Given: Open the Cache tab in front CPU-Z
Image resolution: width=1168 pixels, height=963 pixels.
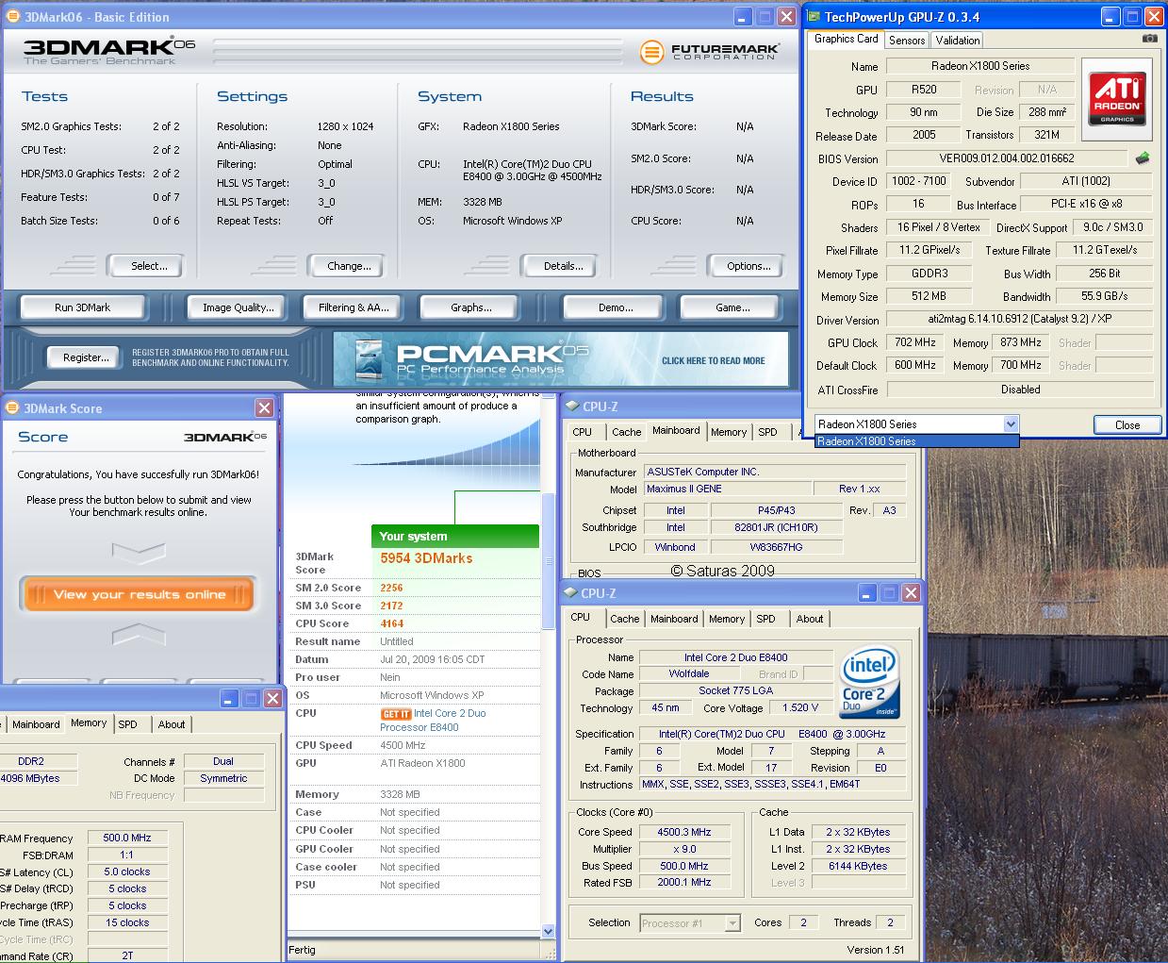Looking at the screenshot, I should [x=625, y=619].
